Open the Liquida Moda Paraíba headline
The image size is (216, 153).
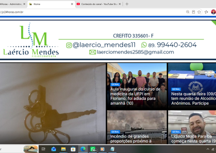click(194, 139)
